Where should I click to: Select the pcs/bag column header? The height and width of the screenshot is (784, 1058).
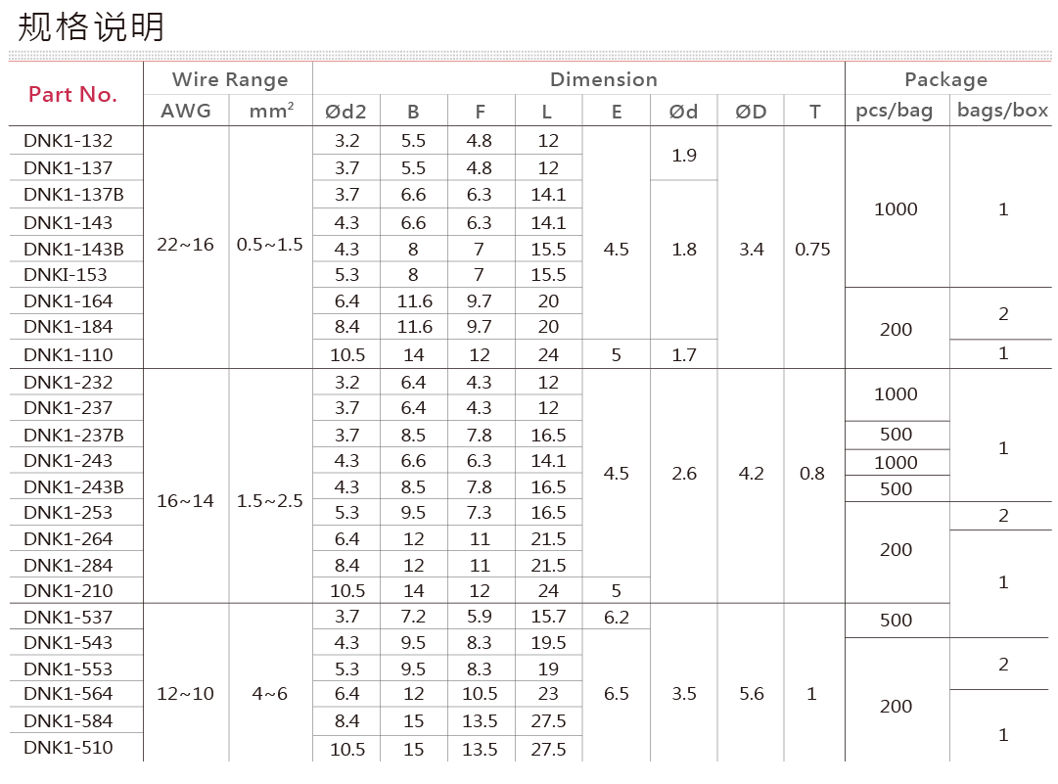tap(895, 112)
